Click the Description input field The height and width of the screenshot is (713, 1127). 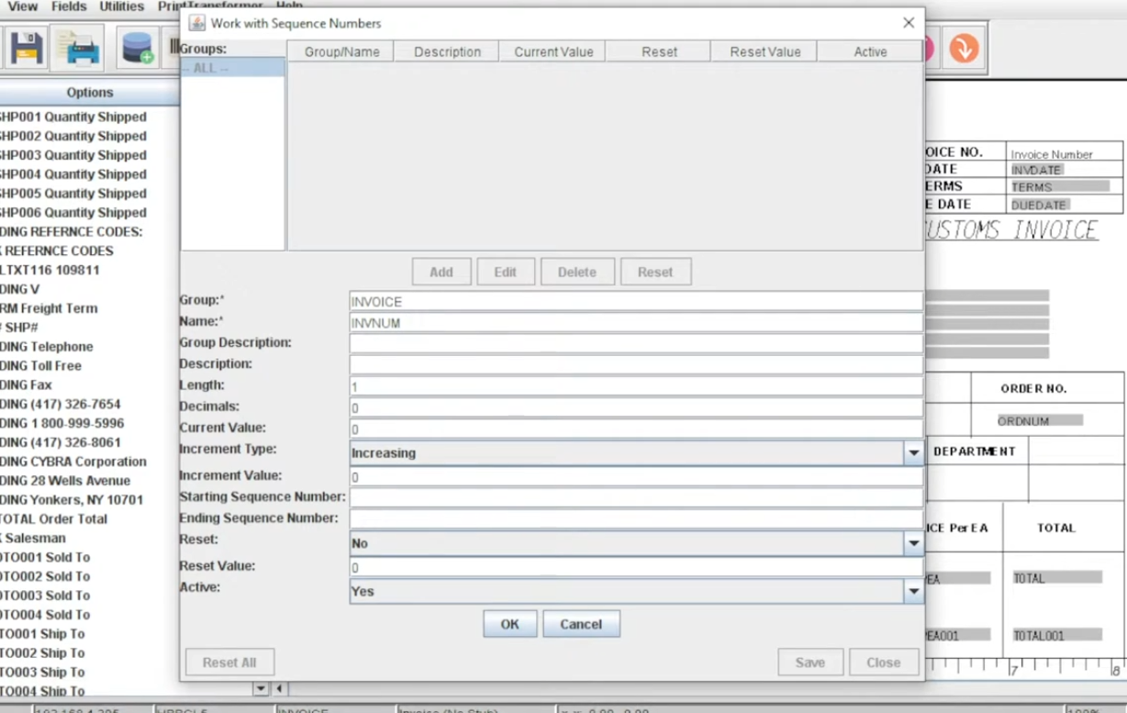coord(636,365)
